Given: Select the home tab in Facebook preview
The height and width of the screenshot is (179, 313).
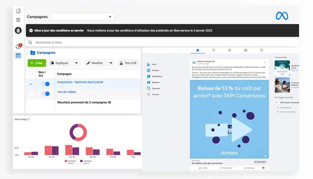Looking at the screenshot, I should [x=198, y=50].
